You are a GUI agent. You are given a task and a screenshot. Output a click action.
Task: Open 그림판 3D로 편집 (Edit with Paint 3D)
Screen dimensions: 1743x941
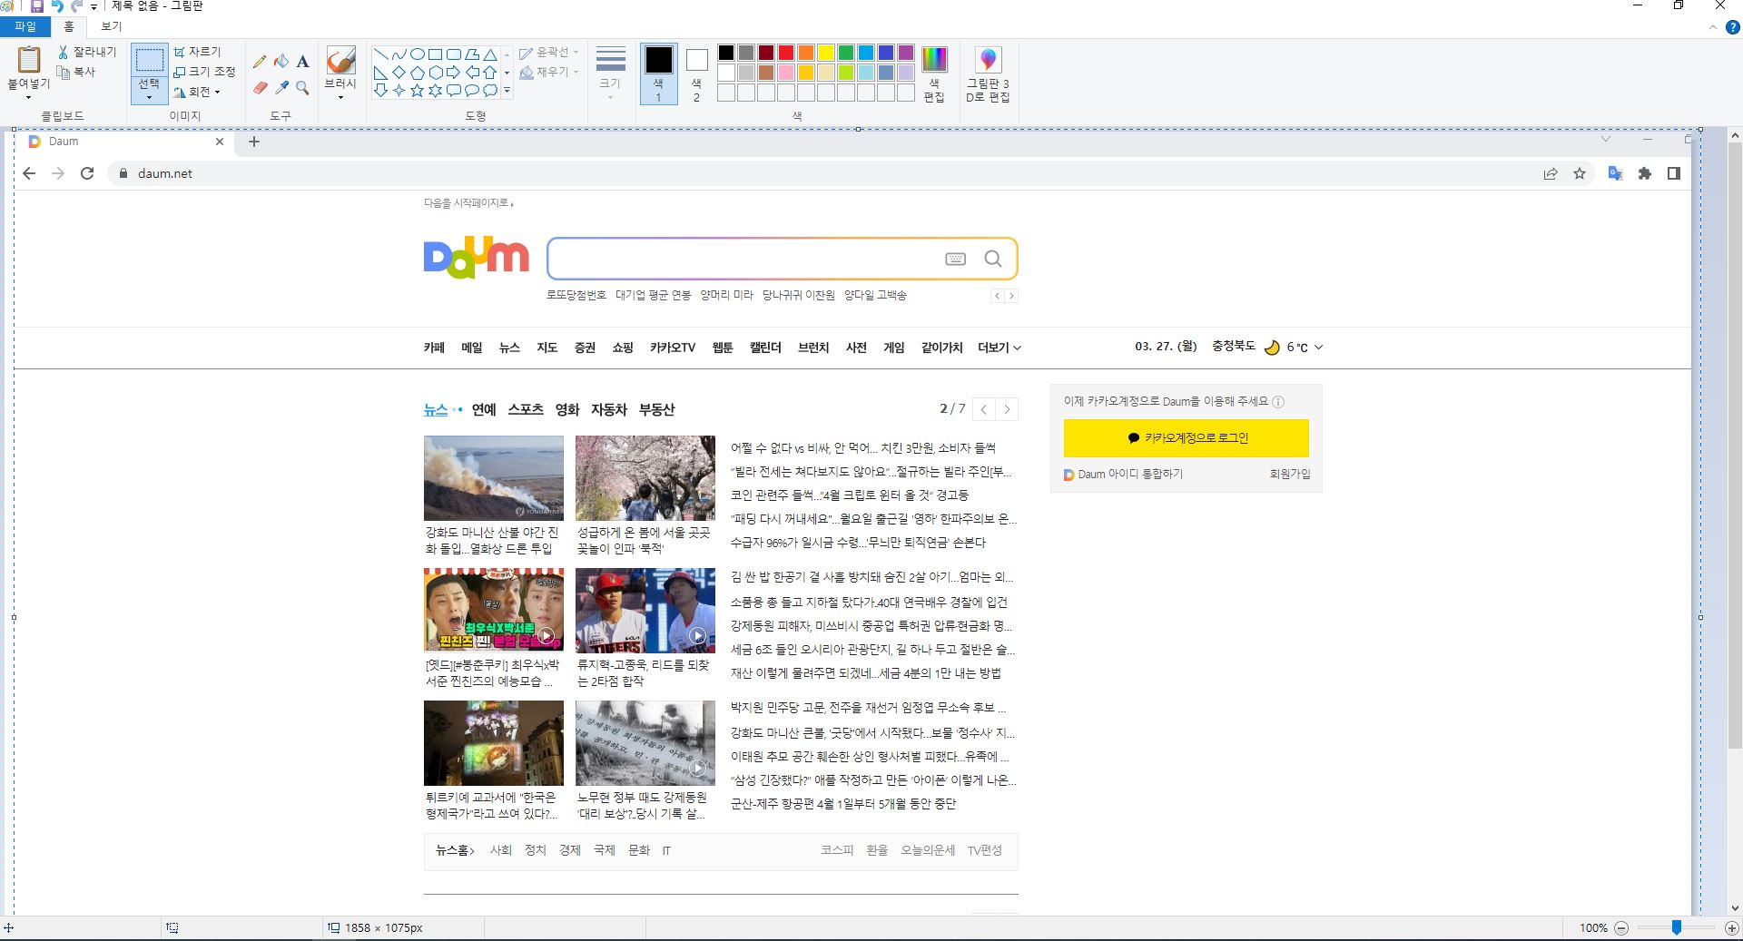(x=988, y=74)
